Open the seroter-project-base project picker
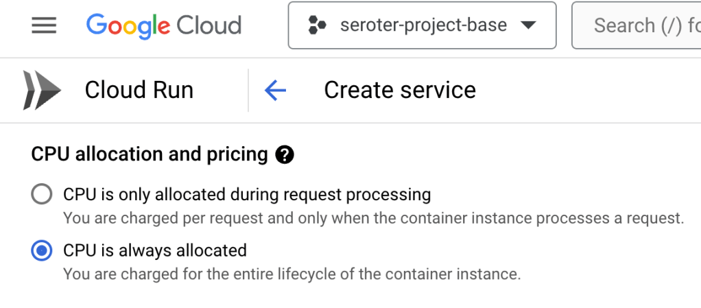 pos(423,26)
